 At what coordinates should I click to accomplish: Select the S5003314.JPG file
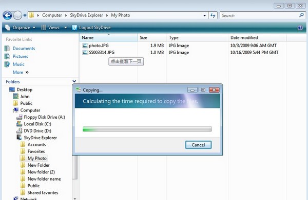(102, 53)
